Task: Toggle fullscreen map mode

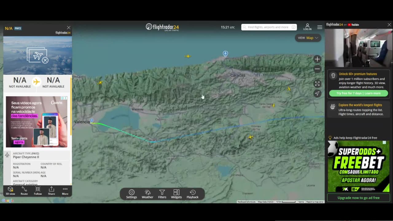Action: tap(317, 83)
